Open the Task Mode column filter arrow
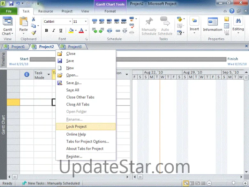This screenshot has height=187, width=249. (x=49, y=74)
